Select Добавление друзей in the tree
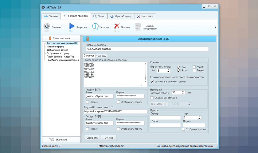 pos(57,50)
